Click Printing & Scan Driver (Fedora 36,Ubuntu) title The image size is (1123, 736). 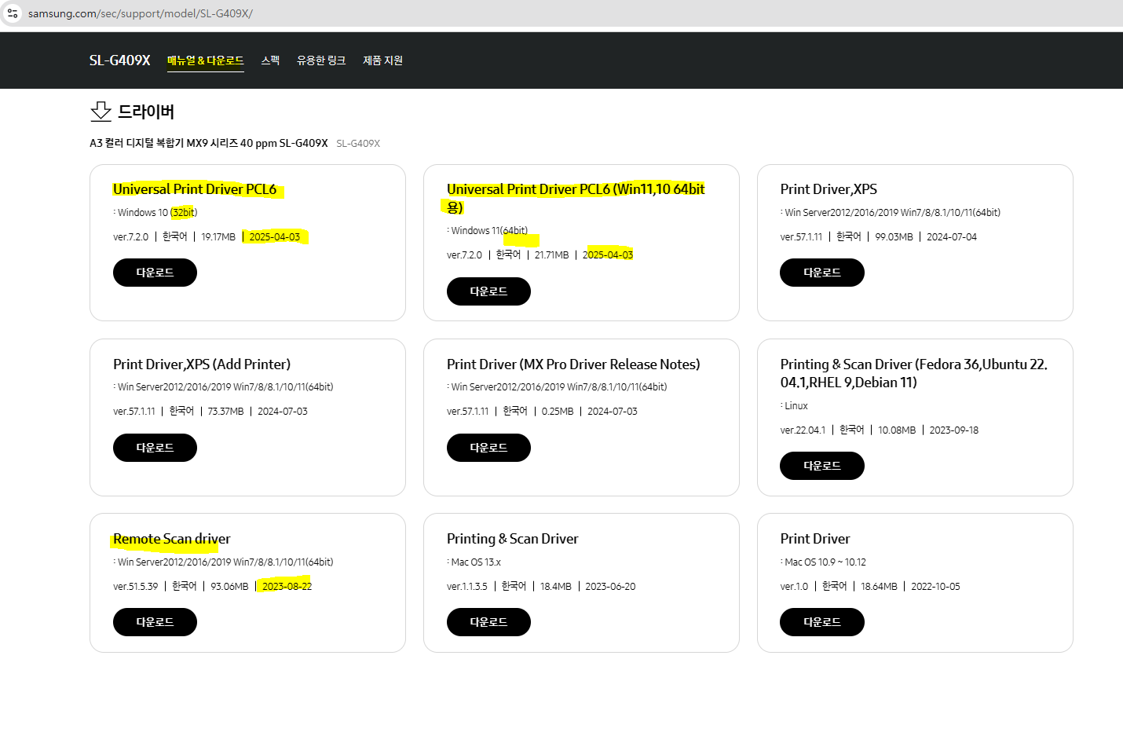913,373
